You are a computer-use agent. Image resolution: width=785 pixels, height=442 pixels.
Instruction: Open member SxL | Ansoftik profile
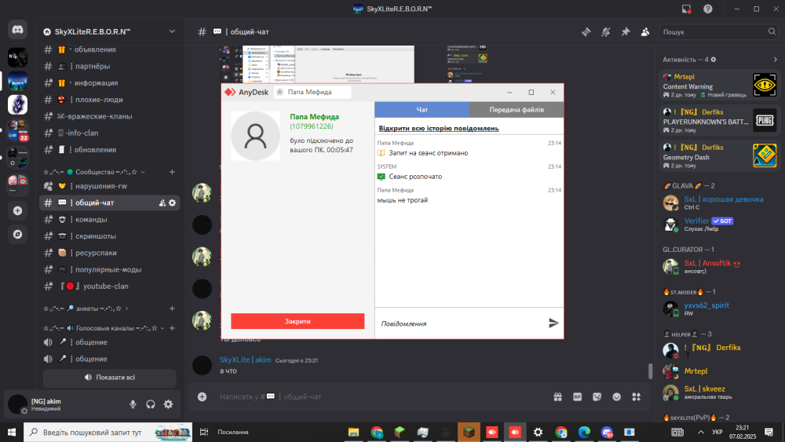pyautogui.click(x=719, y=266)
